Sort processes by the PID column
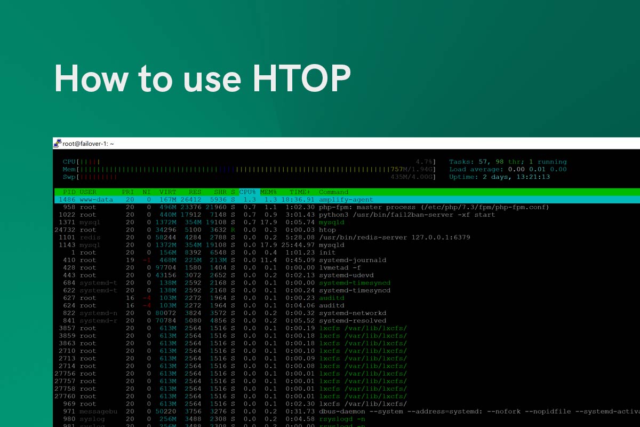 (x=68, y=192)
